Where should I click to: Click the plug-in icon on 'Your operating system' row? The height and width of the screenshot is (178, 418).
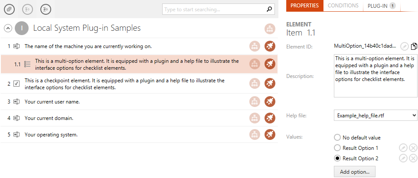click(x=270, y=135)
